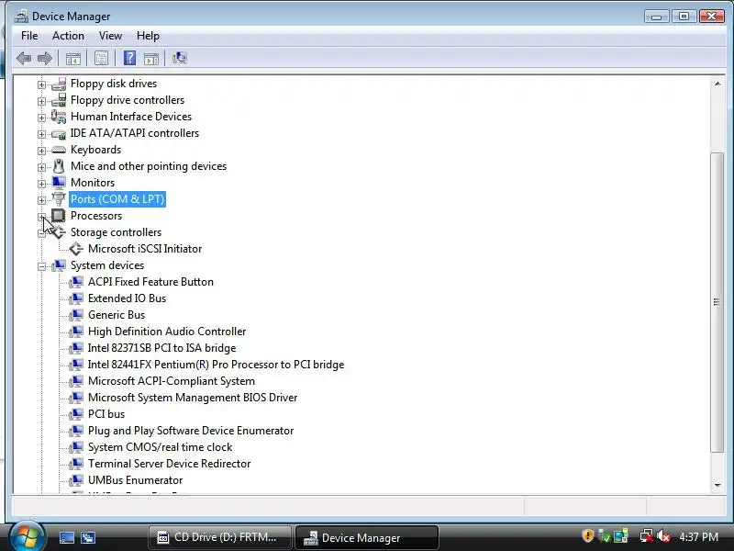This screenshot has height=551, width=734.
Task: Click the Show Desktop quick launch icon
Action: (66, 537)
